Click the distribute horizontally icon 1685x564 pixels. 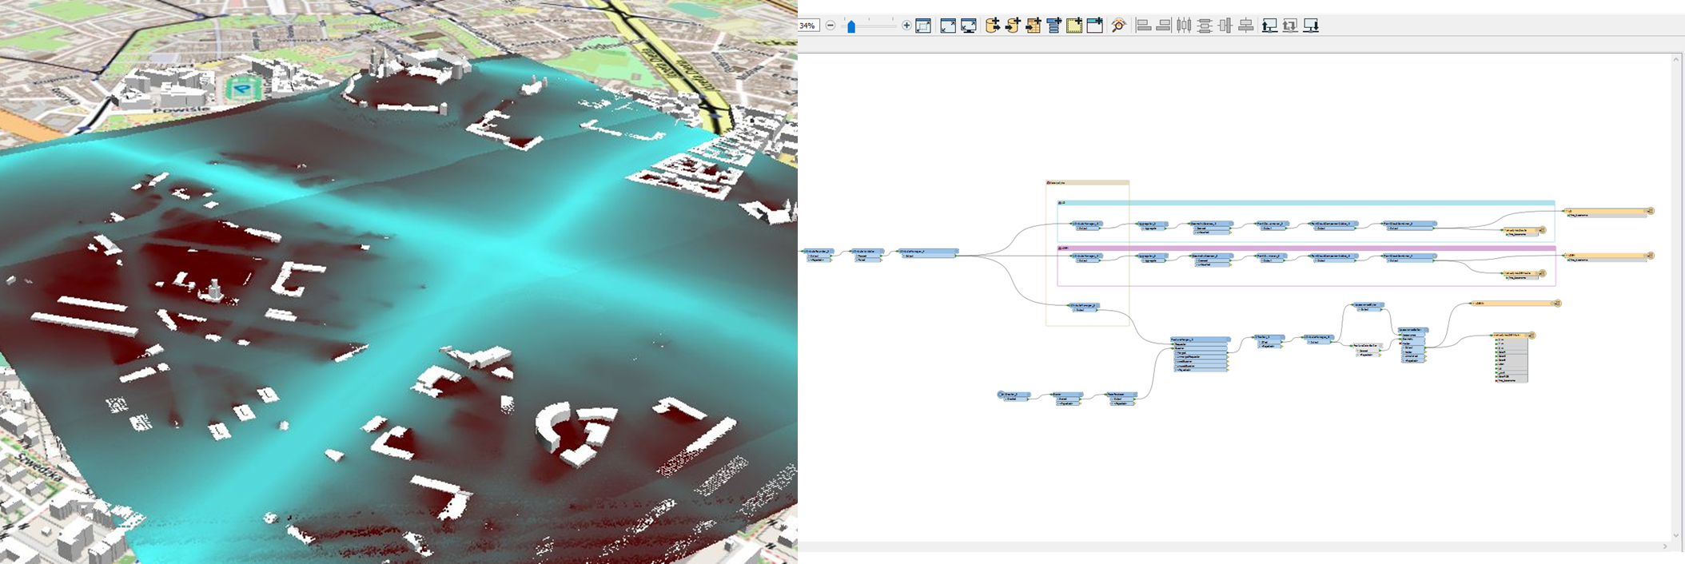tap(1184, 26)
